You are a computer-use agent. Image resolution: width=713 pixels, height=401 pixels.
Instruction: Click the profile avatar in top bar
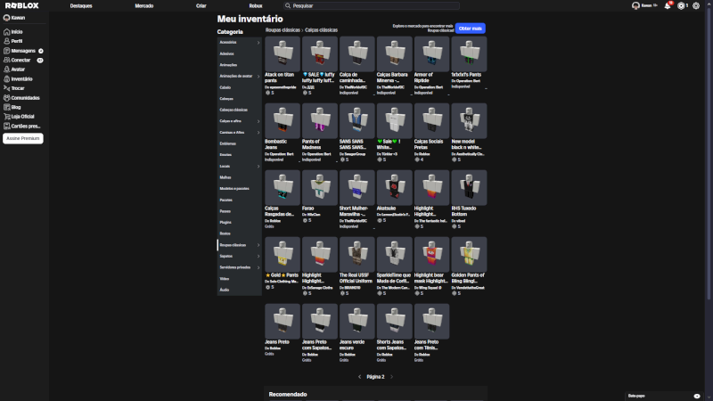click(x=635, y=6)
